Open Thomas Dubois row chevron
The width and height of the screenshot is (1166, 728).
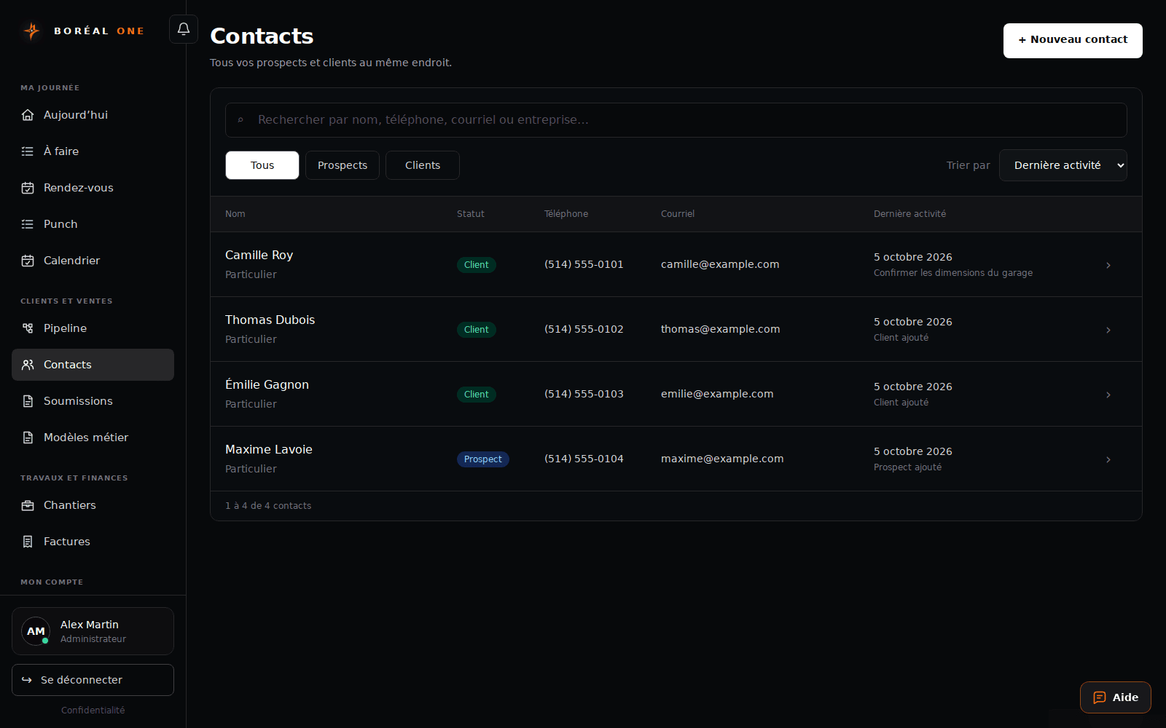click(x=1108, y=330)
